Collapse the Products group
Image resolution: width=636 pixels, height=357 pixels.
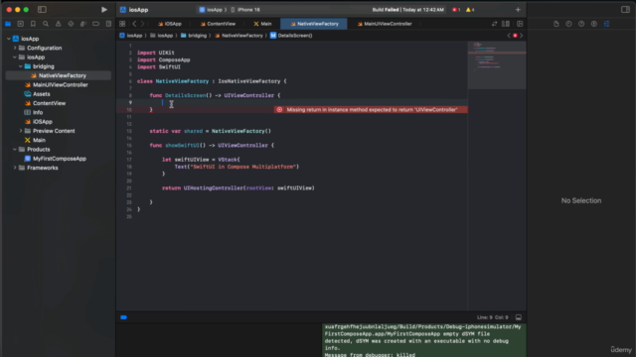(x=15, y=150)
